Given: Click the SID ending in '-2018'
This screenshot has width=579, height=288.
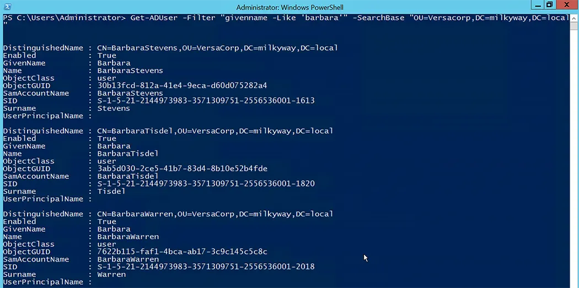Looking at the screenshot, I should pyautogui.click(x=206, y=267).
